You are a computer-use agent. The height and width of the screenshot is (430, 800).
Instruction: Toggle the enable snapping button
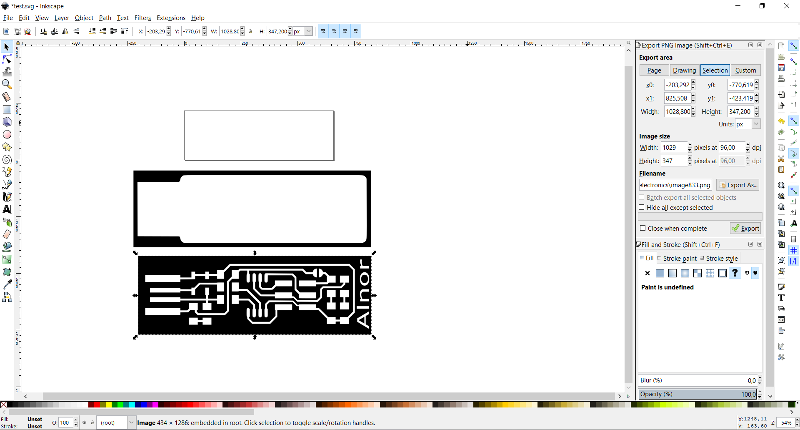[794, 46]
